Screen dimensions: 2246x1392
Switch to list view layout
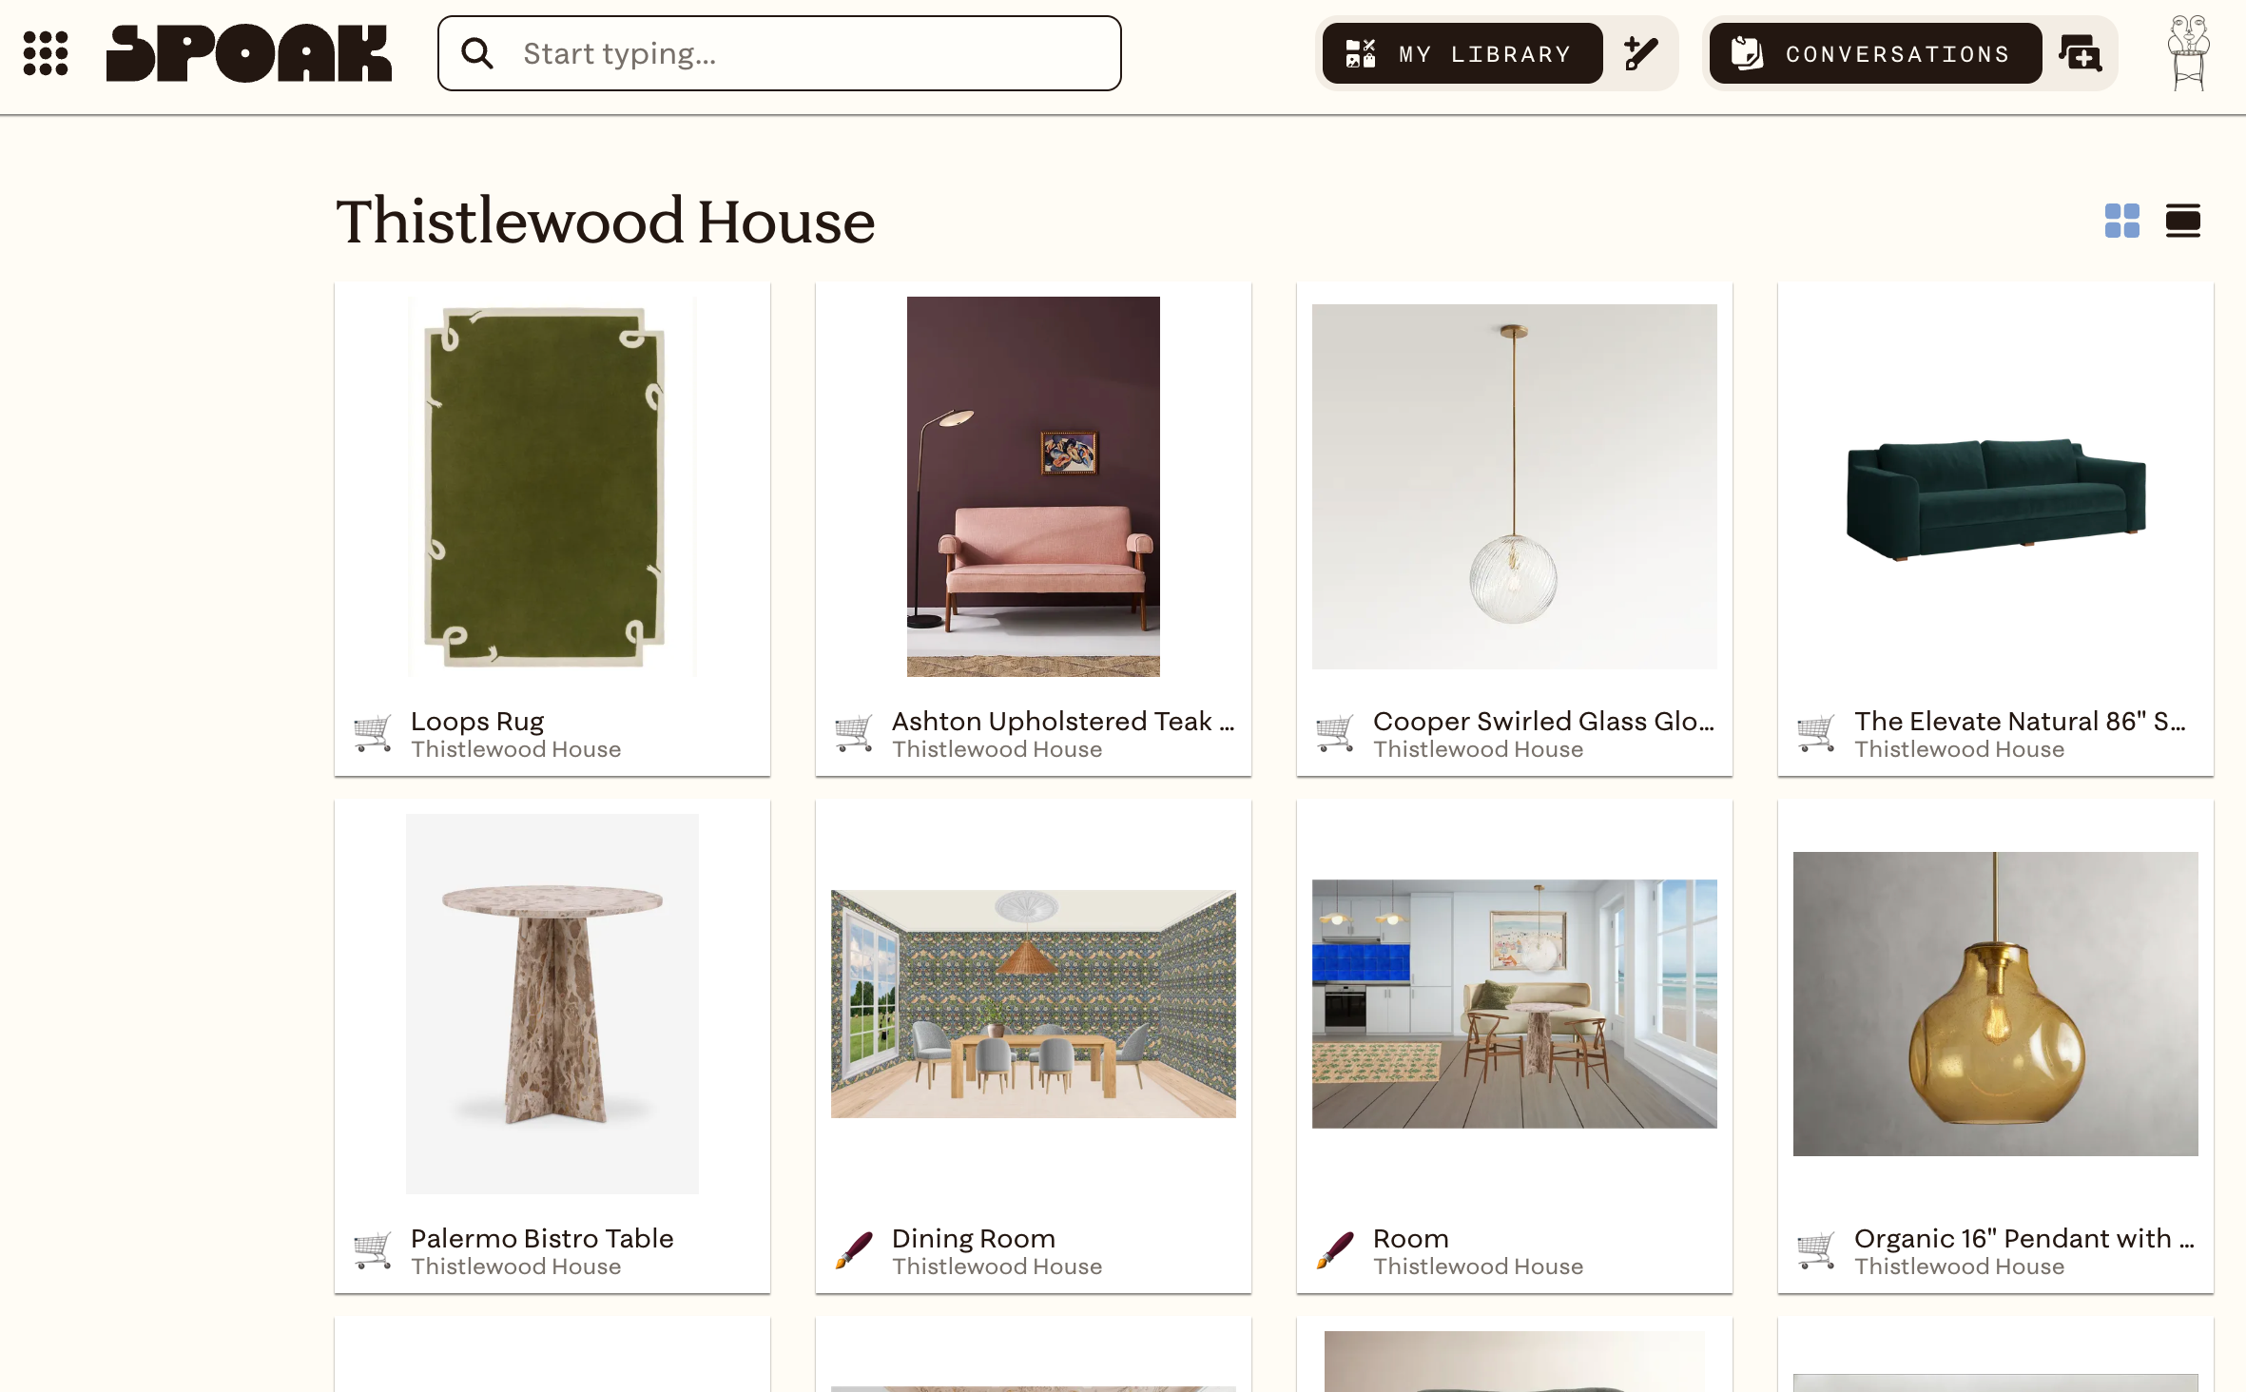pyautogui.click(x=2183, y=221)
